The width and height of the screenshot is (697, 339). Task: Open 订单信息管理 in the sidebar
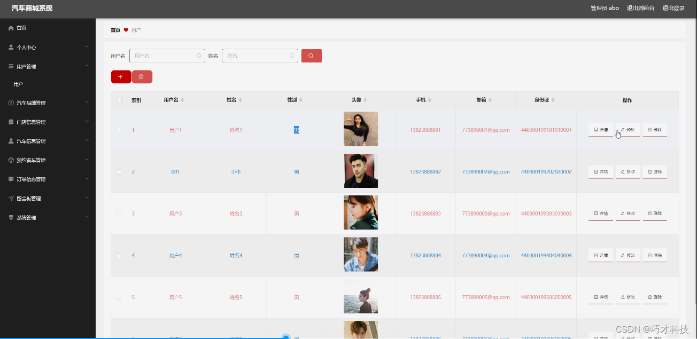point(48,179)
